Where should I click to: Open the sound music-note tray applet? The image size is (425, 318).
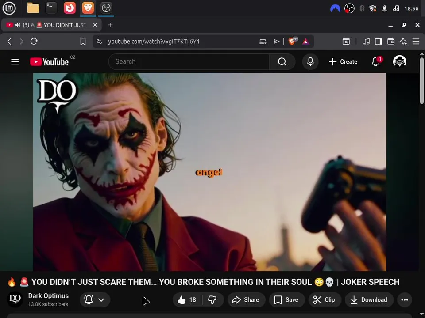[x=396, y=8]
